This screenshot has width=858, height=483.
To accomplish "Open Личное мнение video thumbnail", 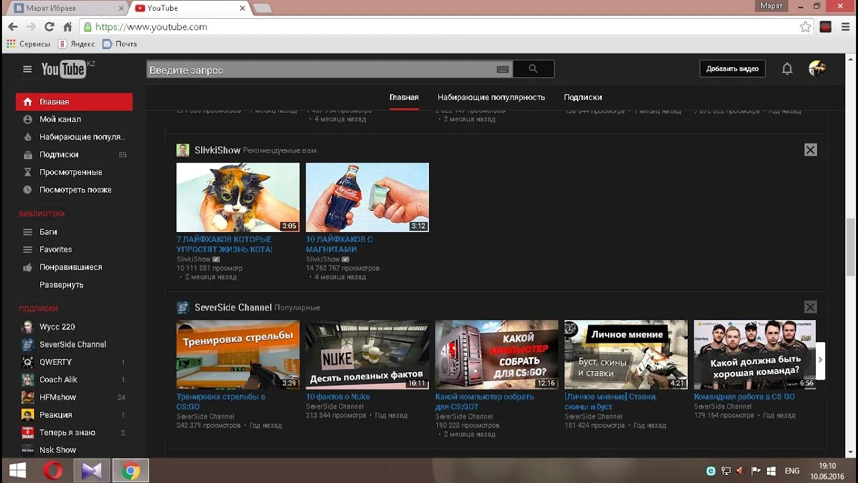I will tap(626, 354).
